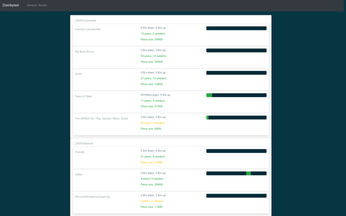Viewport: 346px width, 216px height.
Task: Click '11 peers, 4 seeders' text
Action: (x=153, y=101)
